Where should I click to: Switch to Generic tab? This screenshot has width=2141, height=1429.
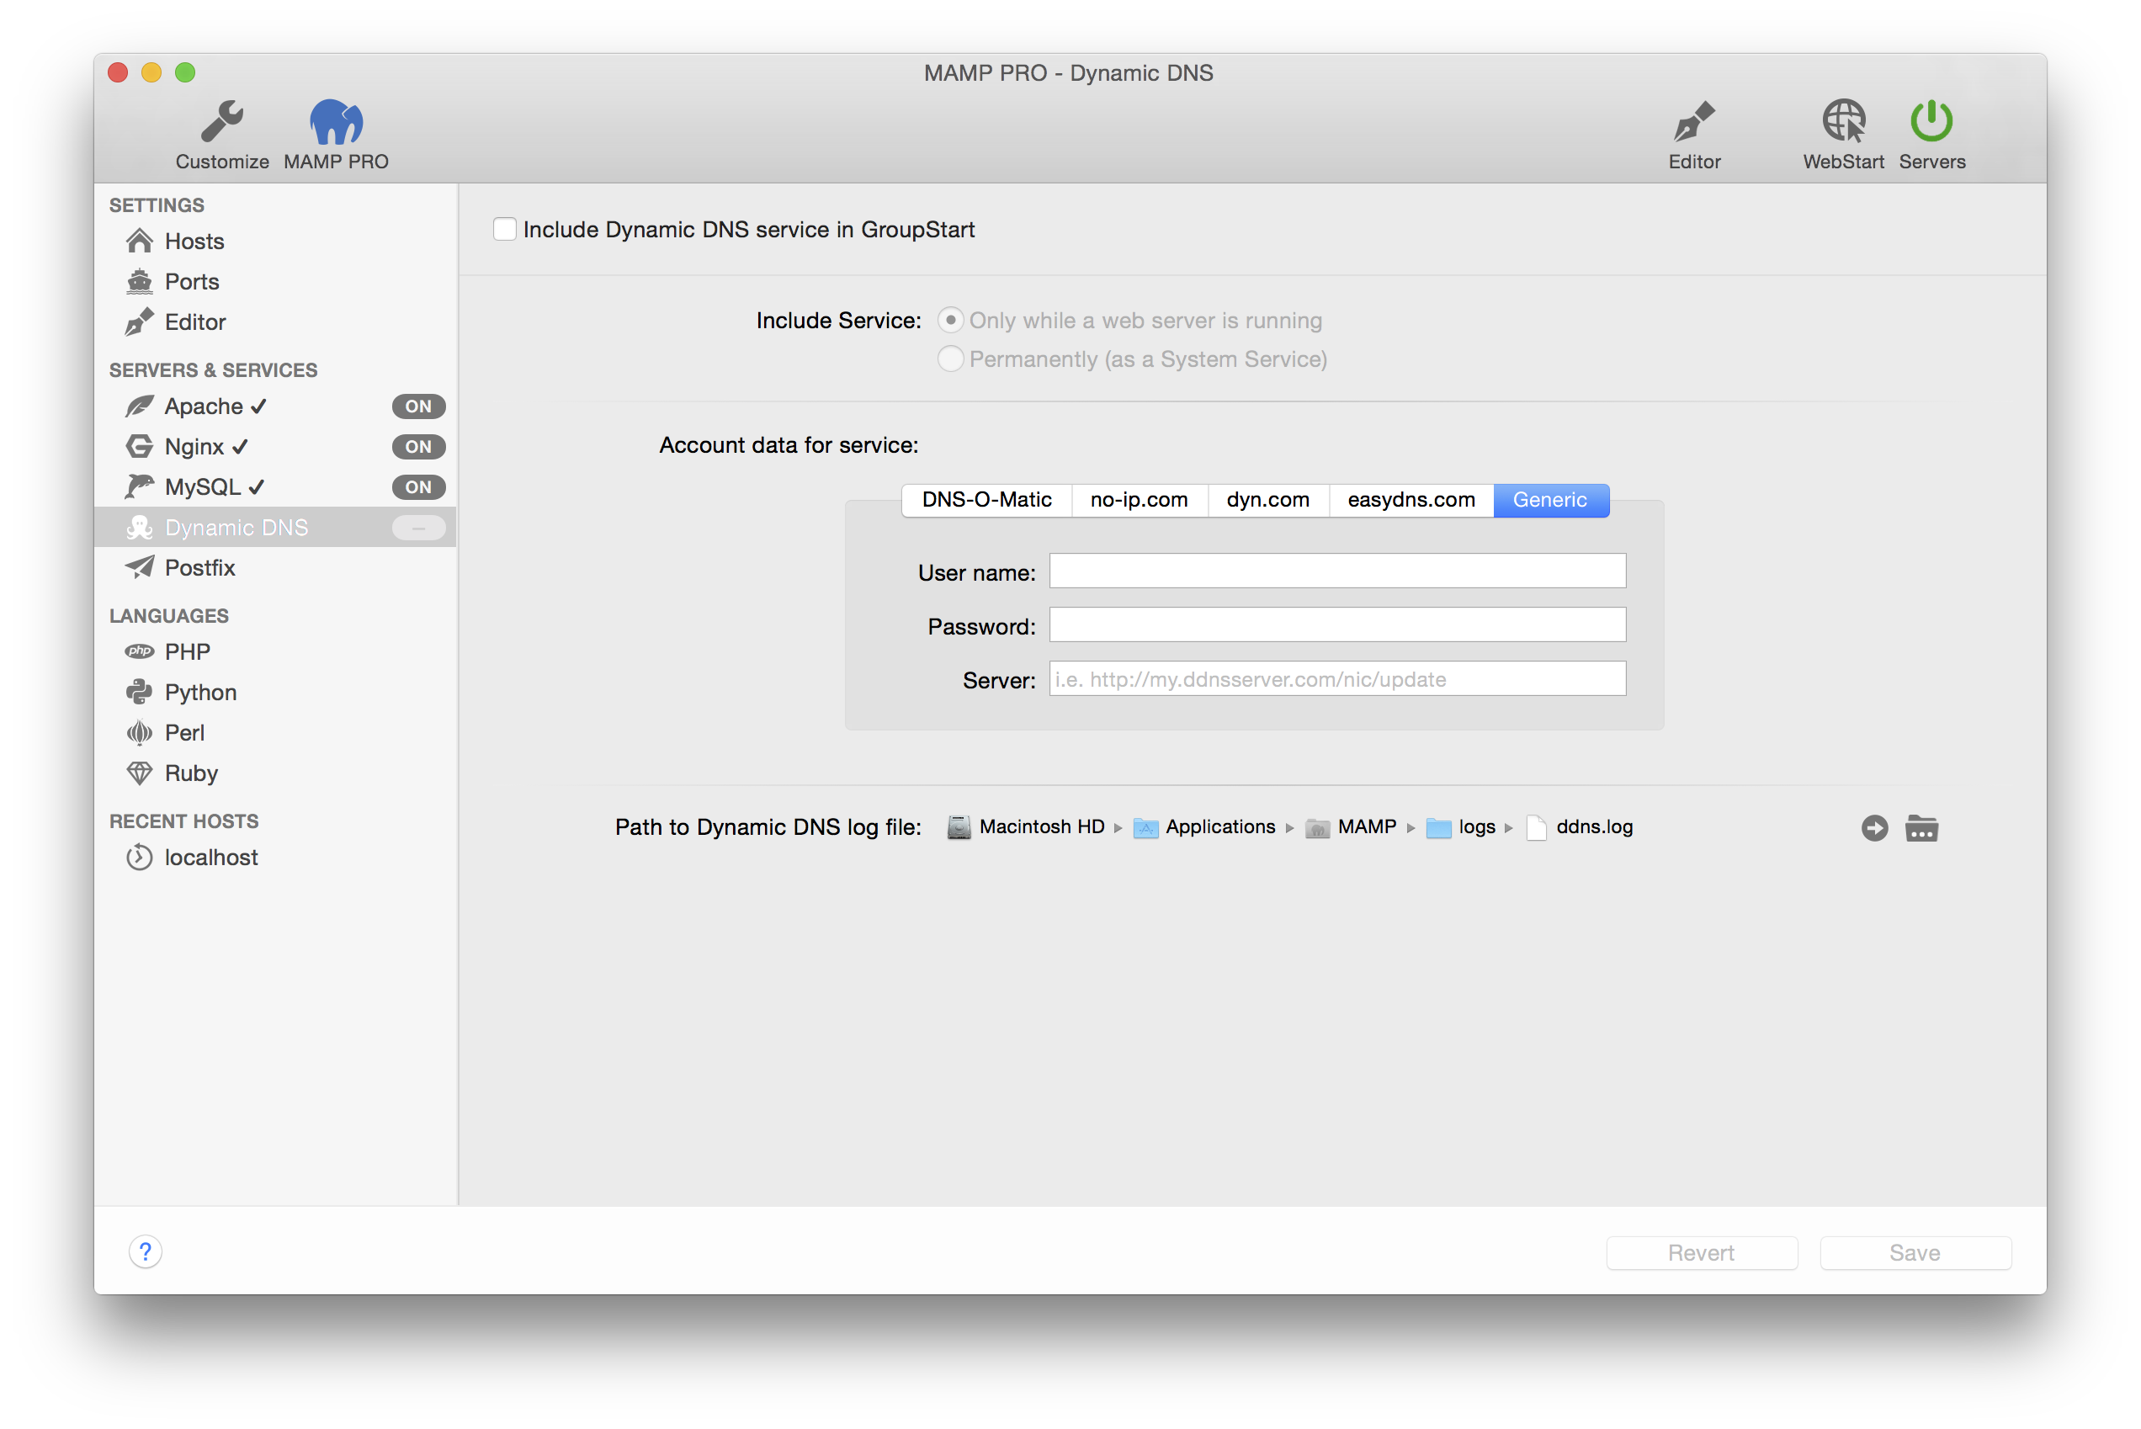coord(1550,499)
